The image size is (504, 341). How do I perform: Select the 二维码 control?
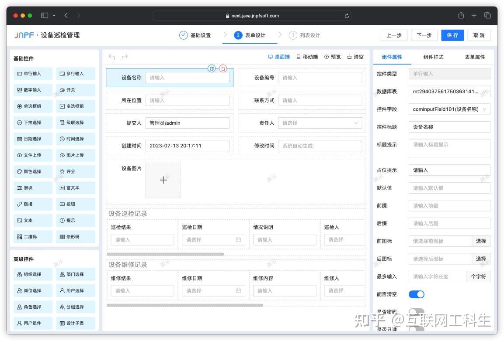(33, 237)
